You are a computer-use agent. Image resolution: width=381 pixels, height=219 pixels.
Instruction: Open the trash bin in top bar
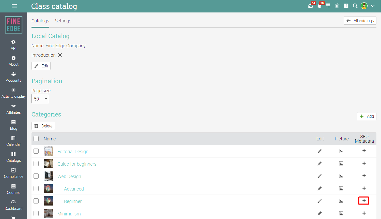click(x=337, y=6)
